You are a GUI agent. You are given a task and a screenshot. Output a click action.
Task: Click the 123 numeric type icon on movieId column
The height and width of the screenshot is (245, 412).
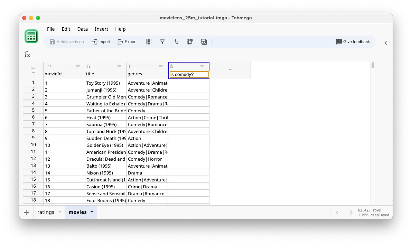click(47, 65)
